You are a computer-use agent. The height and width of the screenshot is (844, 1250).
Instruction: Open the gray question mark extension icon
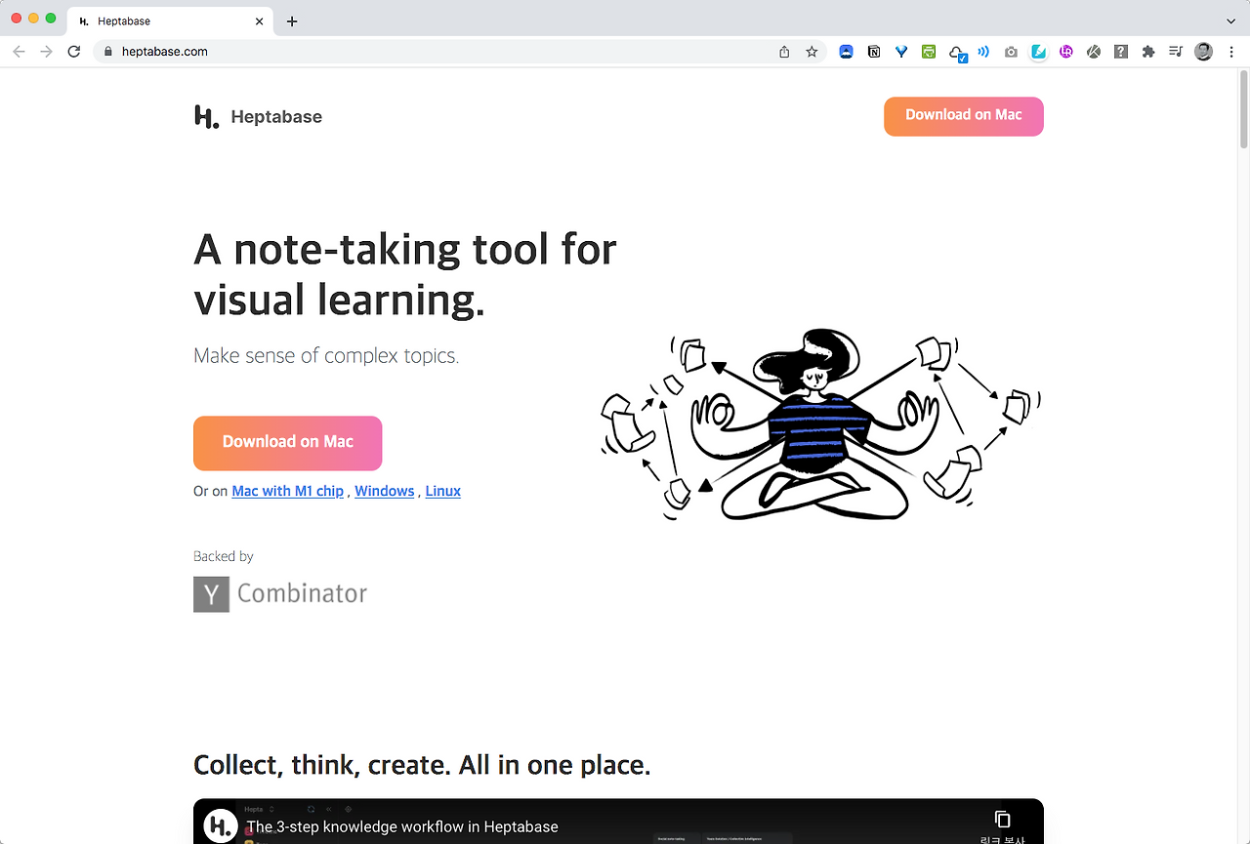[1121, 52]
